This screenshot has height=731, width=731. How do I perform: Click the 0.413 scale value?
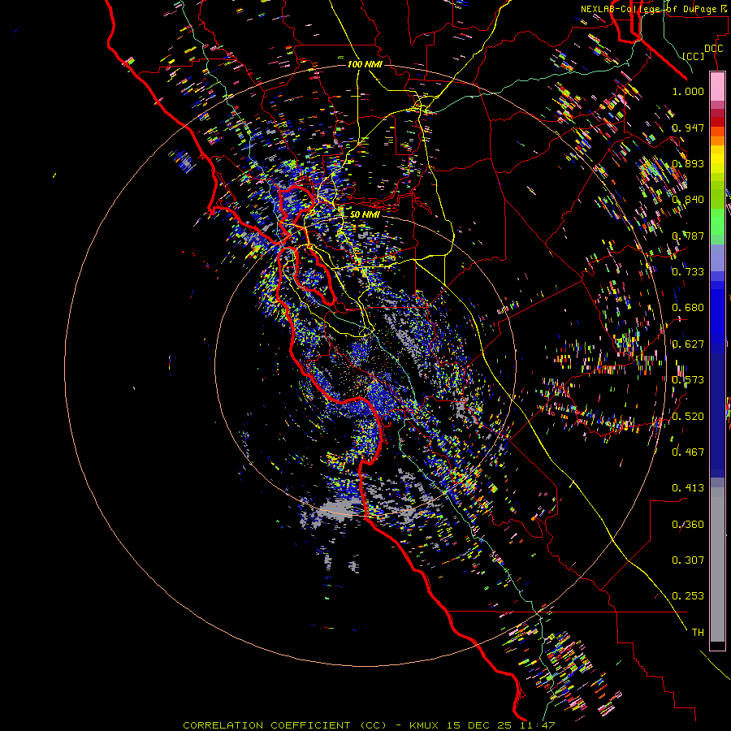pyautogui.click(x=688, y=487)
